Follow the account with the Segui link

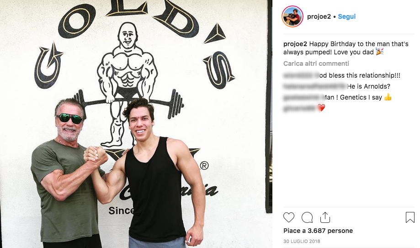(x=346, y=16)
